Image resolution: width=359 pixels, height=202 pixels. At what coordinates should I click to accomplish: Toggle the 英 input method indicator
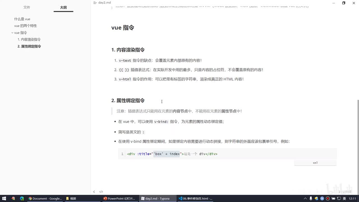(344, 198)
